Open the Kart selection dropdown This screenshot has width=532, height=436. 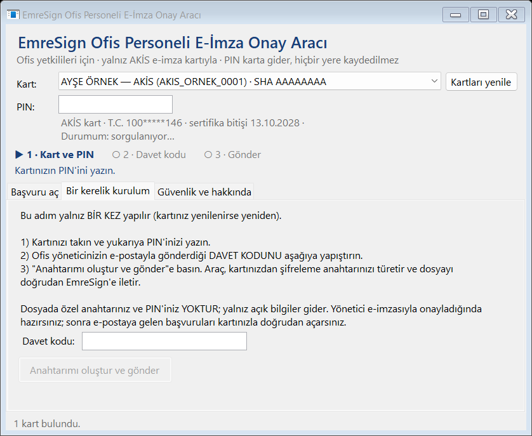coord(249,81)
